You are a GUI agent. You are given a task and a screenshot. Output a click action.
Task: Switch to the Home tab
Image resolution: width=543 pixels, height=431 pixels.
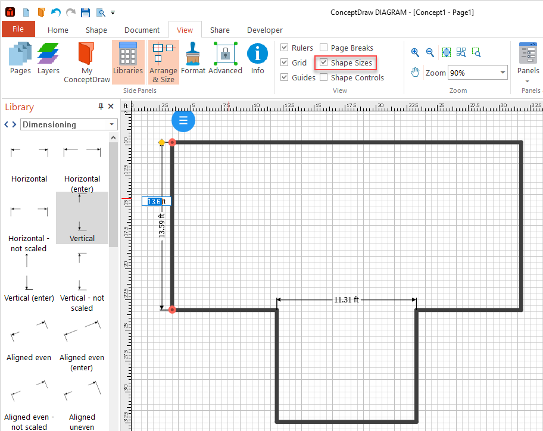point(58,30)
